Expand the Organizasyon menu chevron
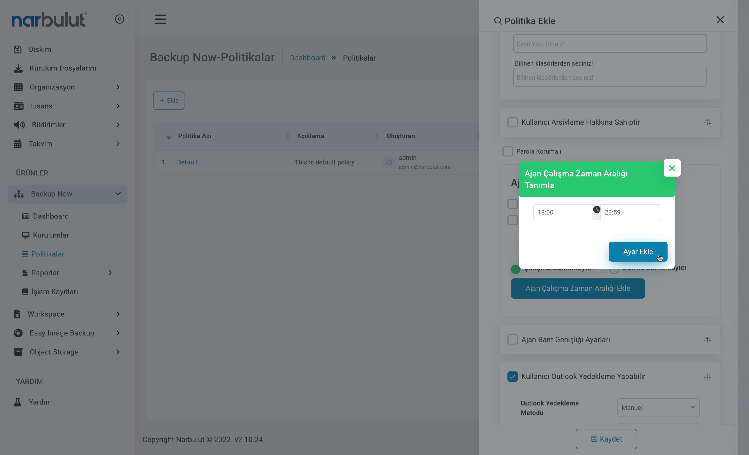The image size is (749, 455). (x=118, y=87)
